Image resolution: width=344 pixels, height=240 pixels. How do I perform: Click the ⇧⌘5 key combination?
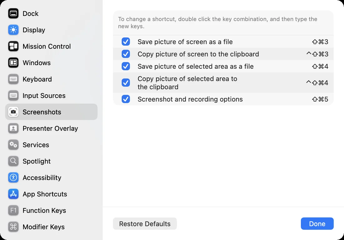320,99
